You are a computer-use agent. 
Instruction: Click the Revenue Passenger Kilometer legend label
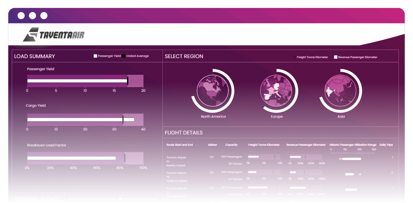[358, 57]
